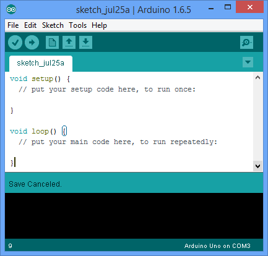This screenshot has height=256, width=268.
Task: Close the Arduino window
Action: (250, 7)
